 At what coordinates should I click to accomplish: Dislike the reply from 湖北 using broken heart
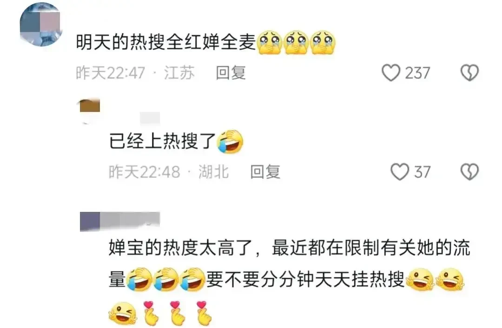469,172
